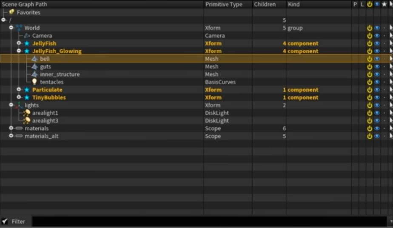
Task: Expand the TinyBubbles node
Action: click(x=19, y=97)
